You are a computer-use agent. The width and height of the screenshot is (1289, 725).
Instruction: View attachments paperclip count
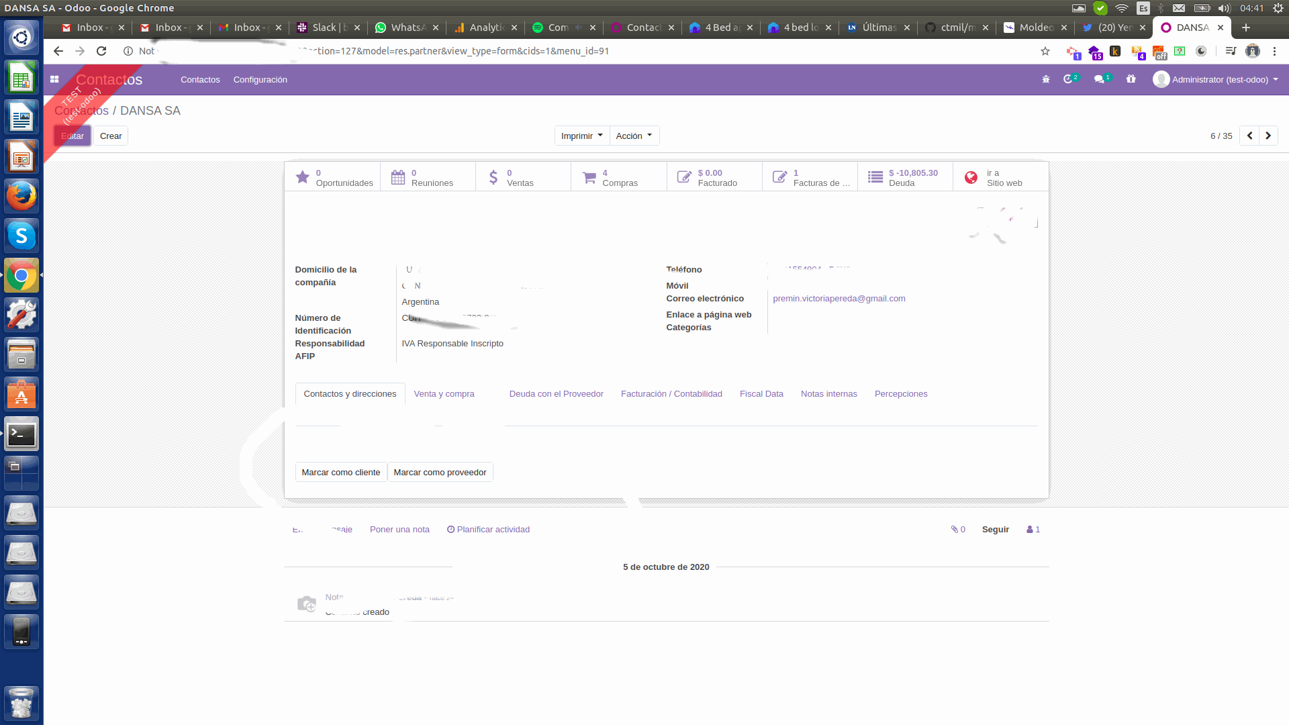click(x=958, y=530)
